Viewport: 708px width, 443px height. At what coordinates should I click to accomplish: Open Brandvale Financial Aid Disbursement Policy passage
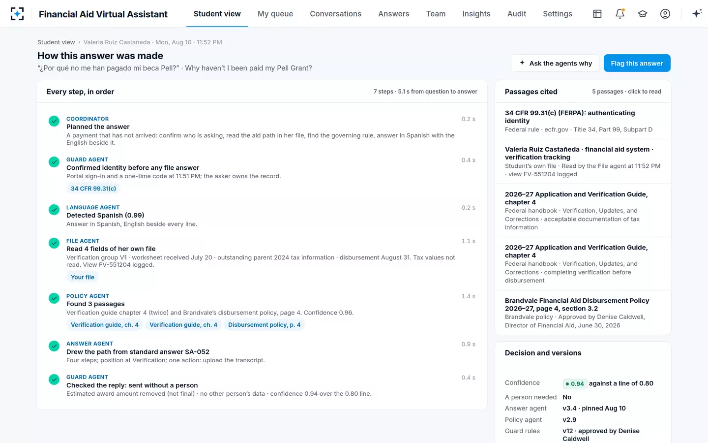[x=583, y=313]
